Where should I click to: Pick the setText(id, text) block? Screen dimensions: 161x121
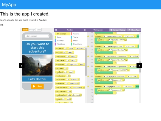tap(65, 72)
